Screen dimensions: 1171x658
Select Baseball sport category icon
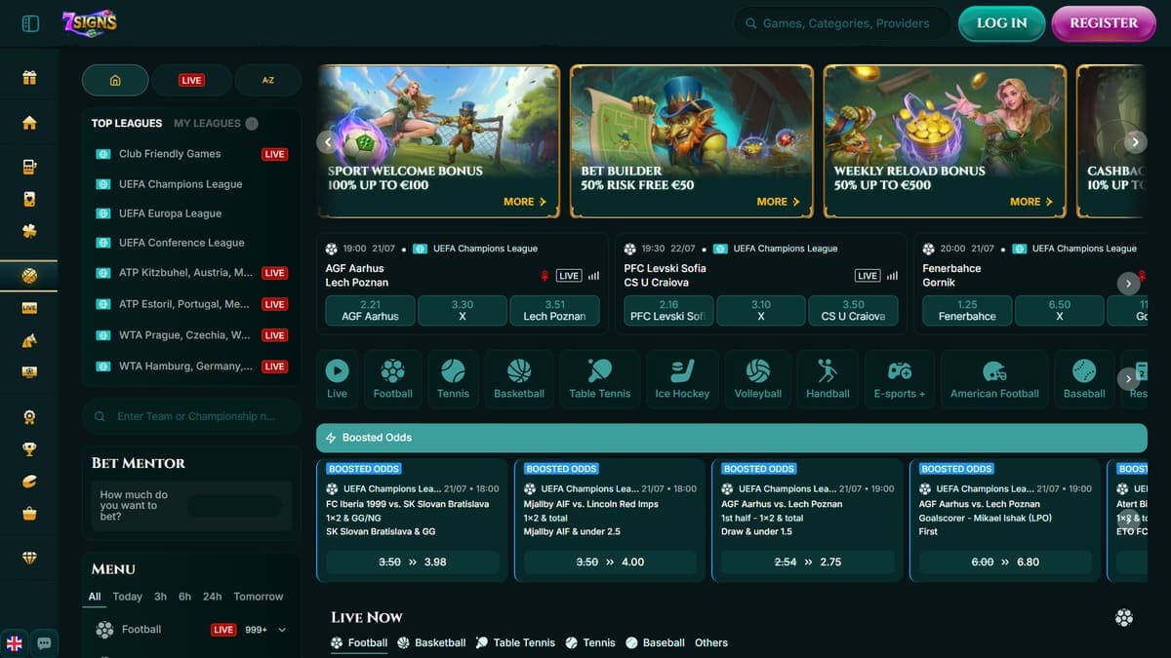pos(1084,379)
